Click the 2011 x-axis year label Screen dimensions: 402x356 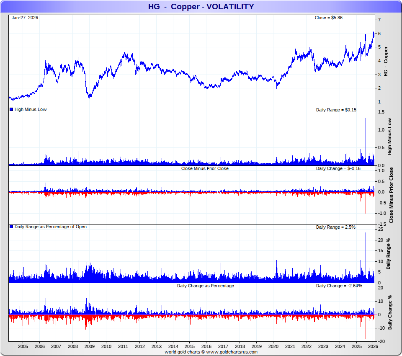pyautogui.click(x=123, y=346)
